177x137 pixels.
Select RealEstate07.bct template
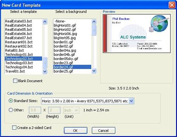(24, 38)
